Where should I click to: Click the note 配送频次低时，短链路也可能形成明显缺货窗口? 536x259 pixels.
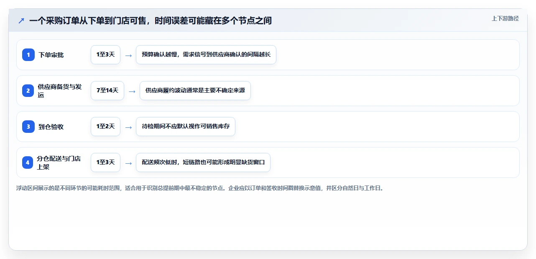[x=203, y=163]
